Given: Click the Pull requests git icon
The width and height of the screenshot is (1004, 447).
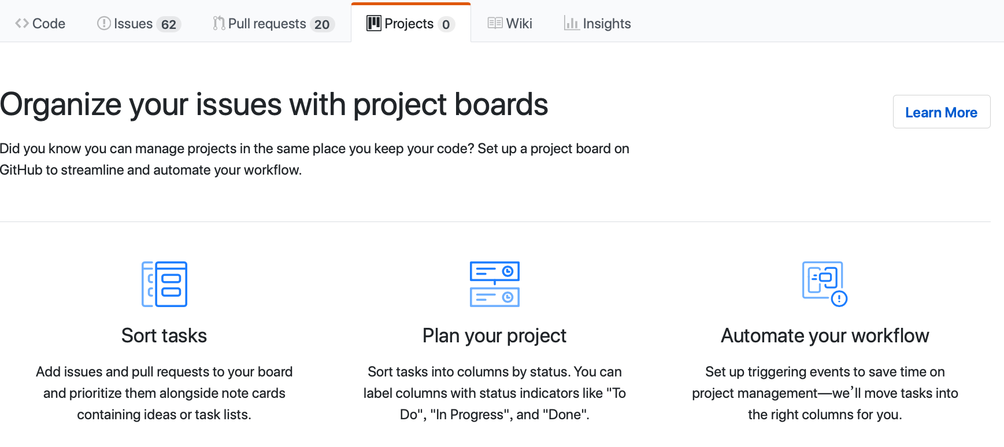Looking at the screenshot, I should point(218,24).
